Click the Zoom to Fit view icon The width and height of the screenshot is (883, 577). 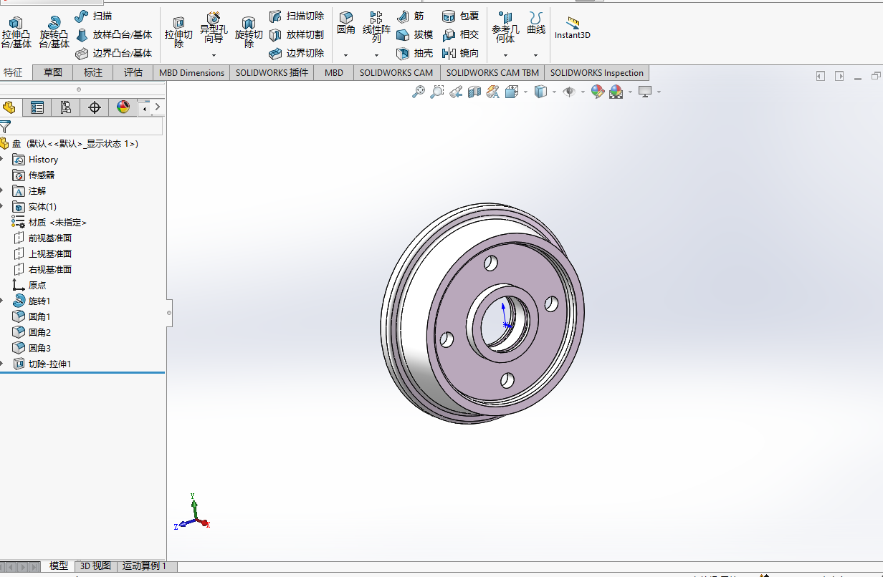click(x=419, y=92)
